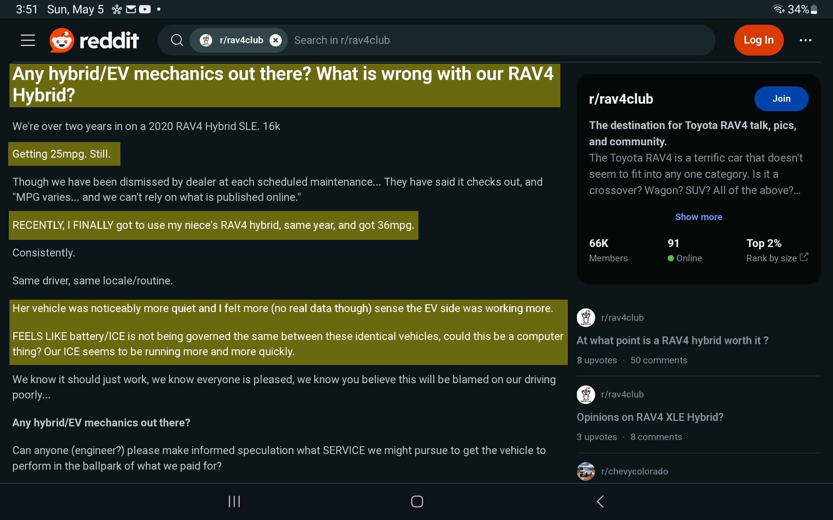Open r/rav4club sidebar title
The width and height of the screenshot is (833, 520).
click(x=621, y=99)
